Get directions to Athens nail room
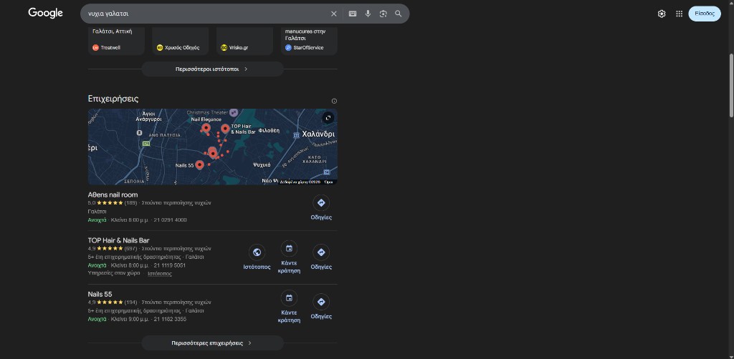 tap(321, 208)
